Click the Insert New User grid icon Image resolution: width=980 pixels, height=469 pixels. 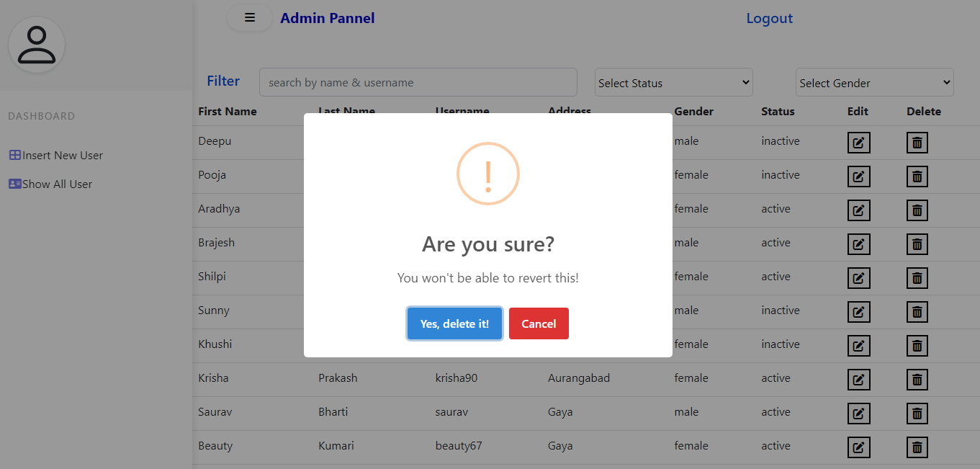14,154
